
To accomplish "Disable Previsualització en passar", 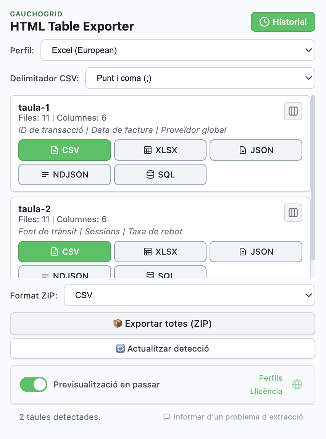I will [33, 384].
